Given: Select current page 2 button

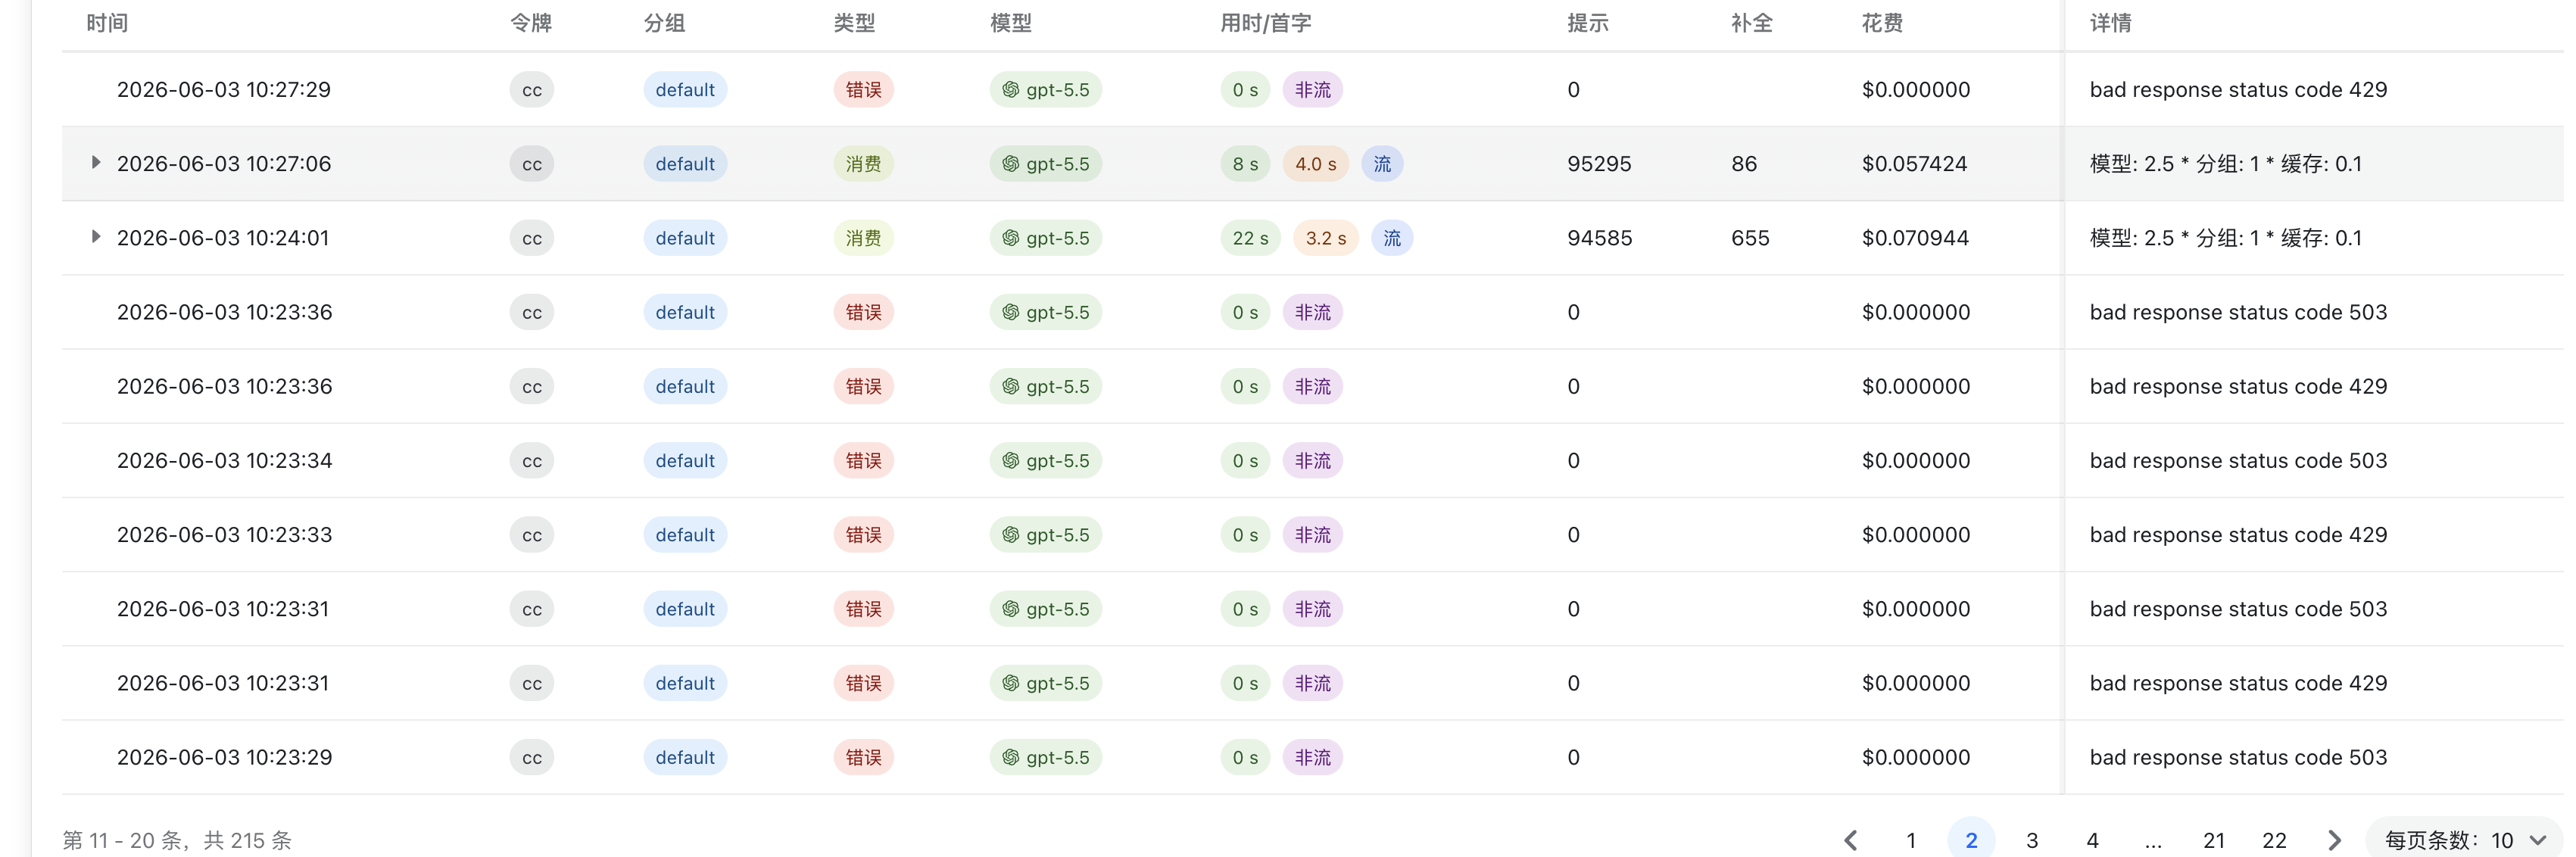Looking at the screenshot, I should [x=1971, y=840].
